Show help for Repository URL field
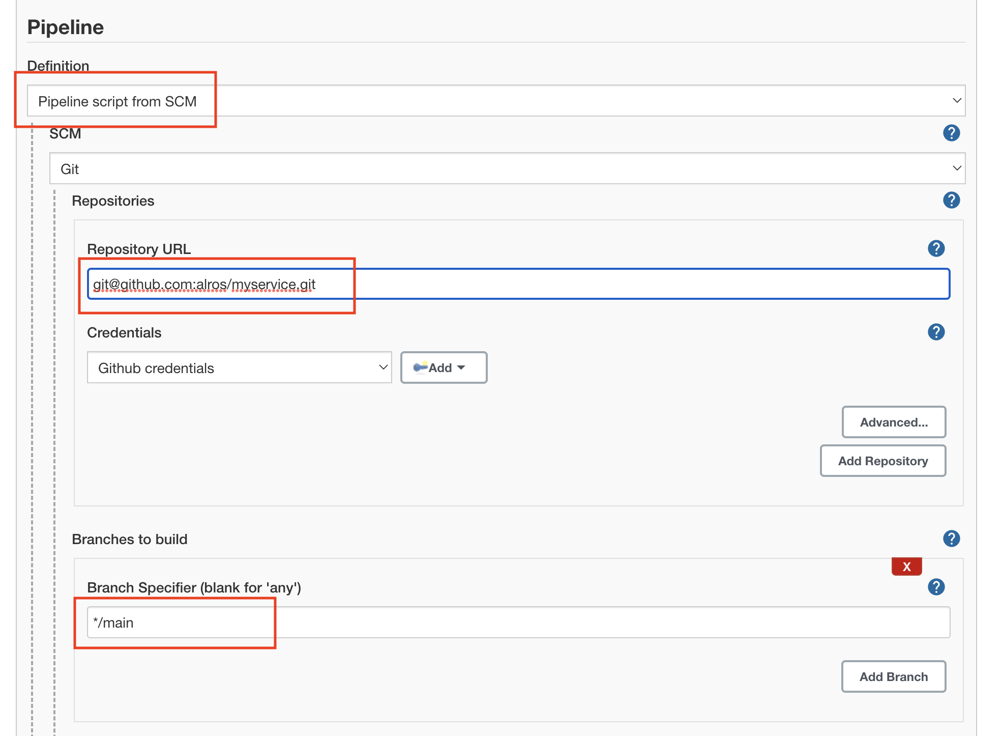 click(936, 248)
